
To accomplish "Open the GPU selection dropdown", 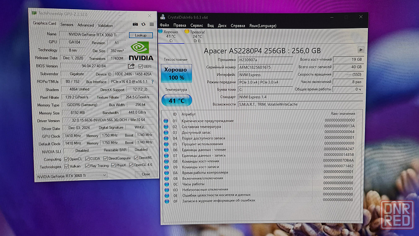I will point(71,176).
